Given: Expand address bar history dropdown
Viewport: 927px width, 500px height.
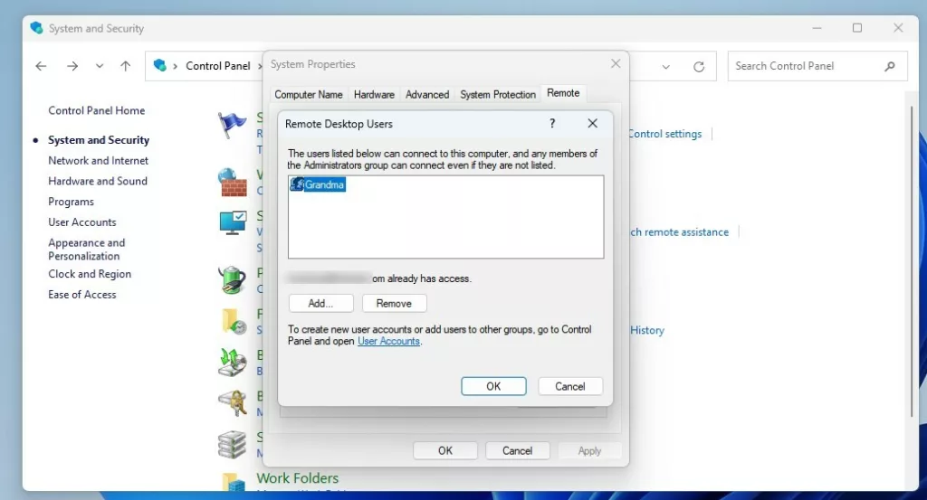Looking at the screenshot, I should (x=666, y=67).
